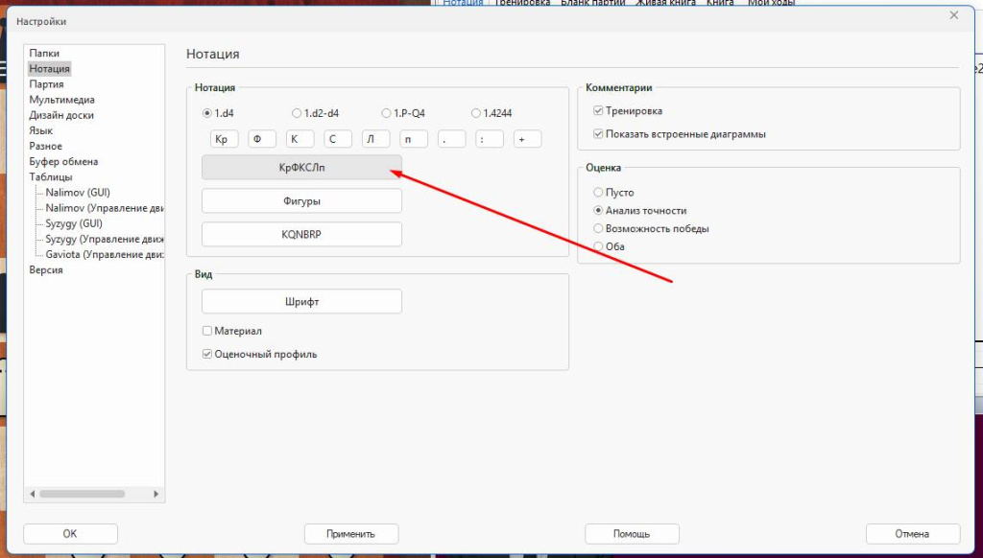This screenshot has width=983, height=558.
Task: Choose the 1.P-Q4 notation format
Action: tap(385, 112)
